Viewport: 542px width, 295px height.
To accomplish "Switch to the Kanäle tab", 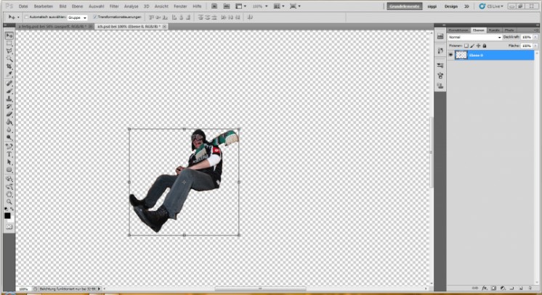I will (494, 30).
